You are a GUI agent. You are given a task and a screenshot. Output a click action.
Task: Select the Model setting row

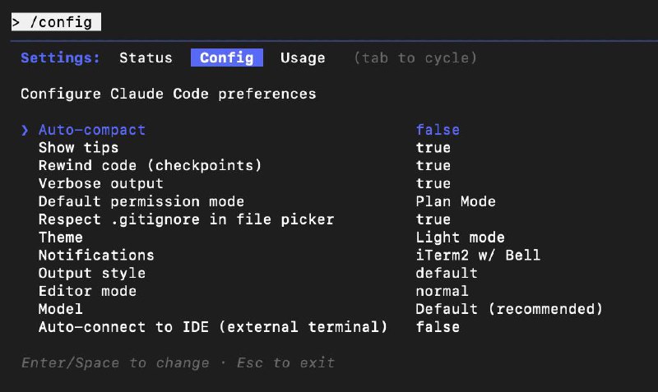coord(60,309)
